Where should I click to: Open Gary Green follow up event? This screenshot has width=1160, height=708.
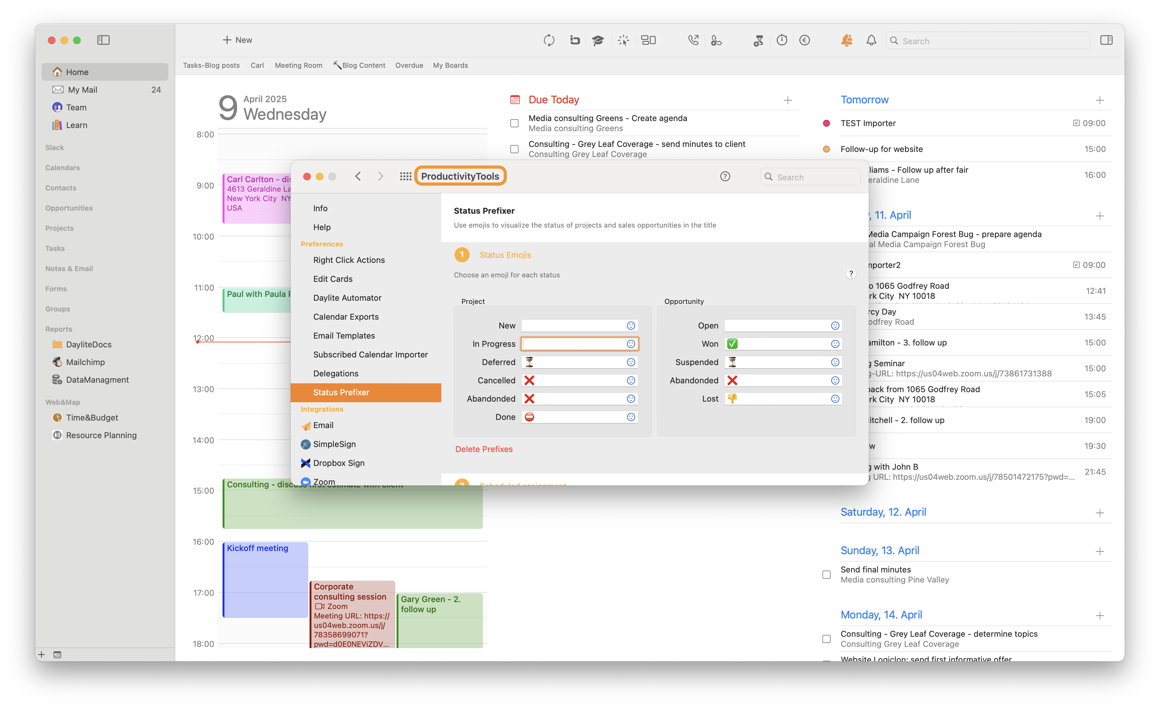(440, 620)
